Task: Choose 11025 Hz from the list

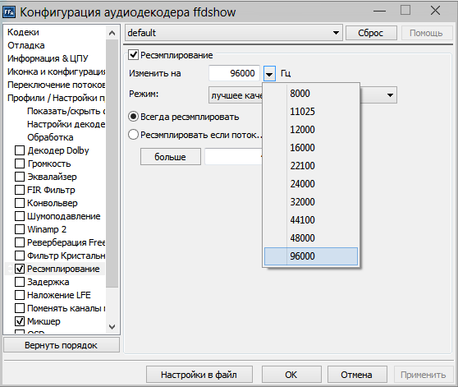Action: tap(311, 112)
